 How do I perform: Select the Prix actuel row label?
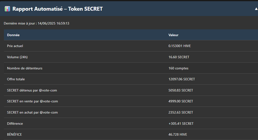click(15, 46)
